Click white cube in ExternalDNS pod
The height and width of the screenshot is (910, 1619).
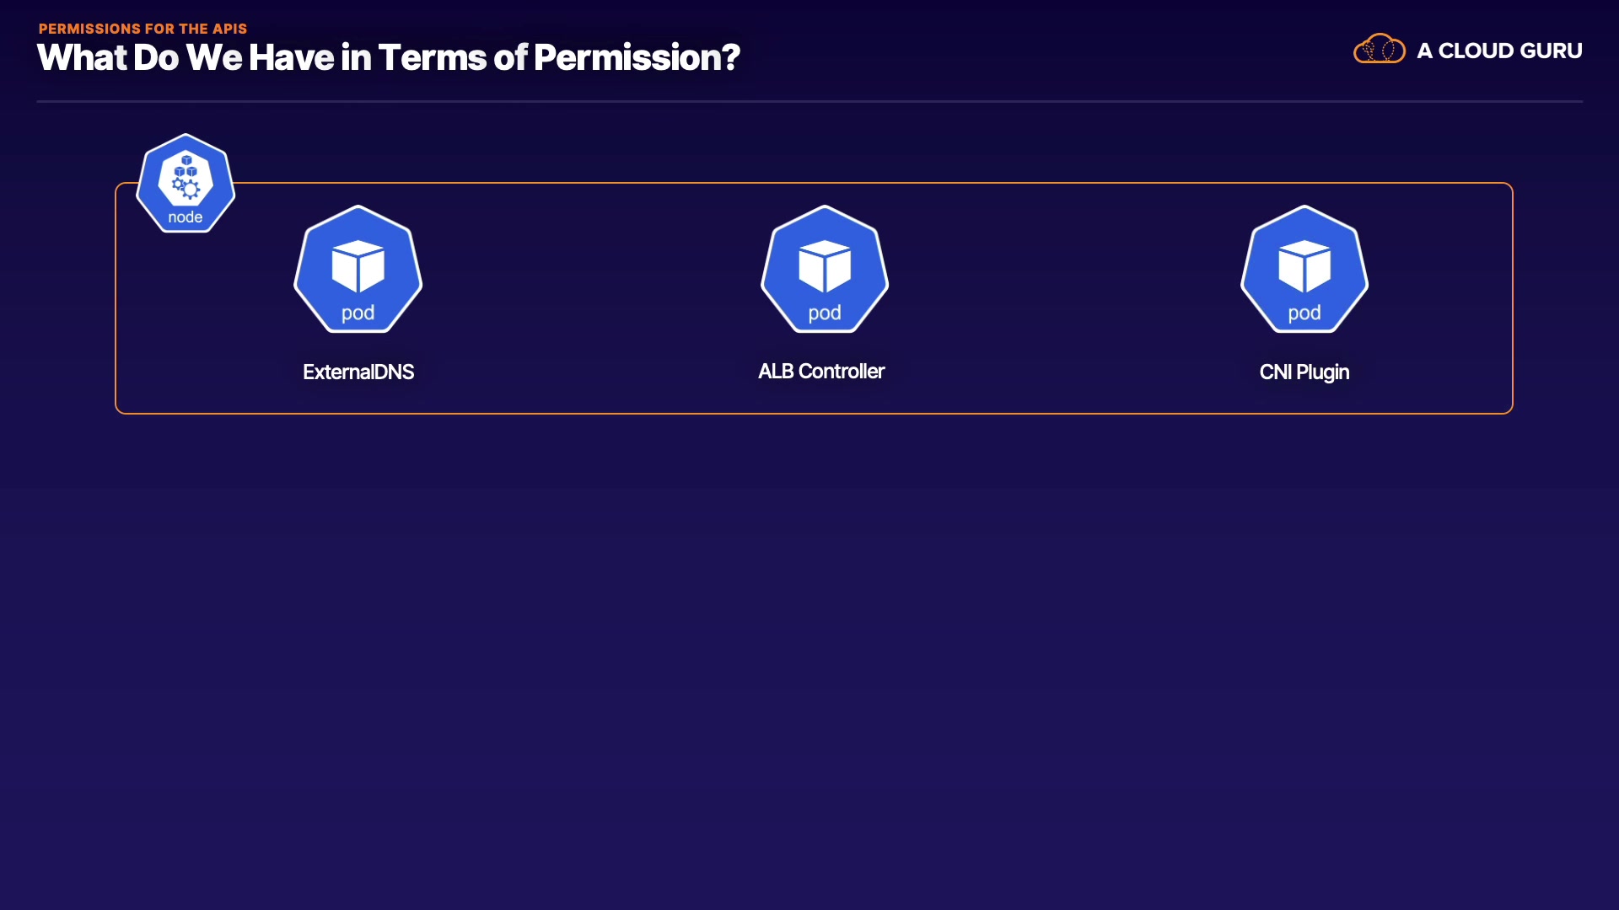click(x=358, y=265)
